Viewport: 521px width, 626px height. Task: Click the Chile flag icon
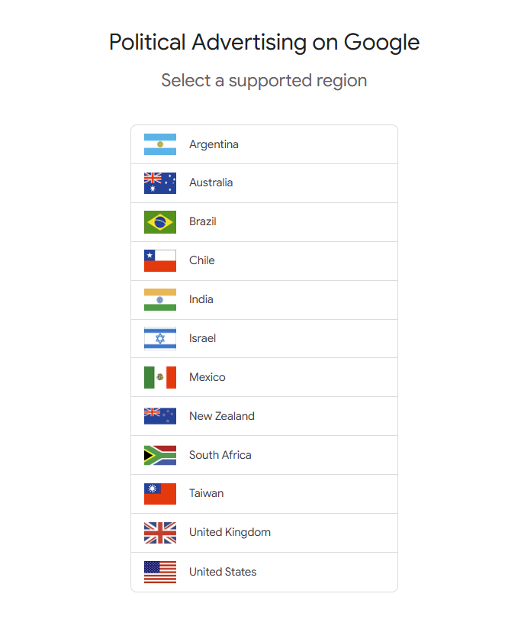tap(160, 260)
